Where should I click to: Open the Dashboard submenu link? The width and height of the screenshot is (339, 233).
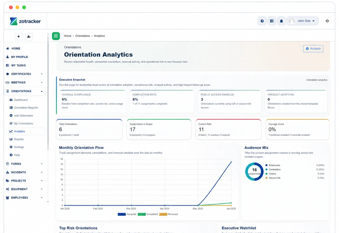click(x=21, y=100)
